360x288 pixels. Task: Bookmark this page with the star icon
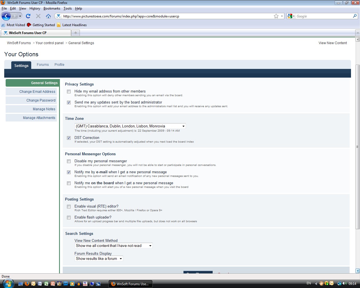pos(276,16)
